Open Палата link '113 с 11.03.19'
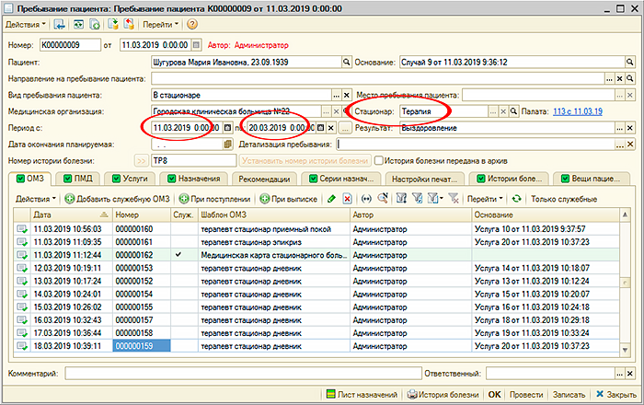The image size is (644, 405). pyautogui.click(x=577, y=111)
